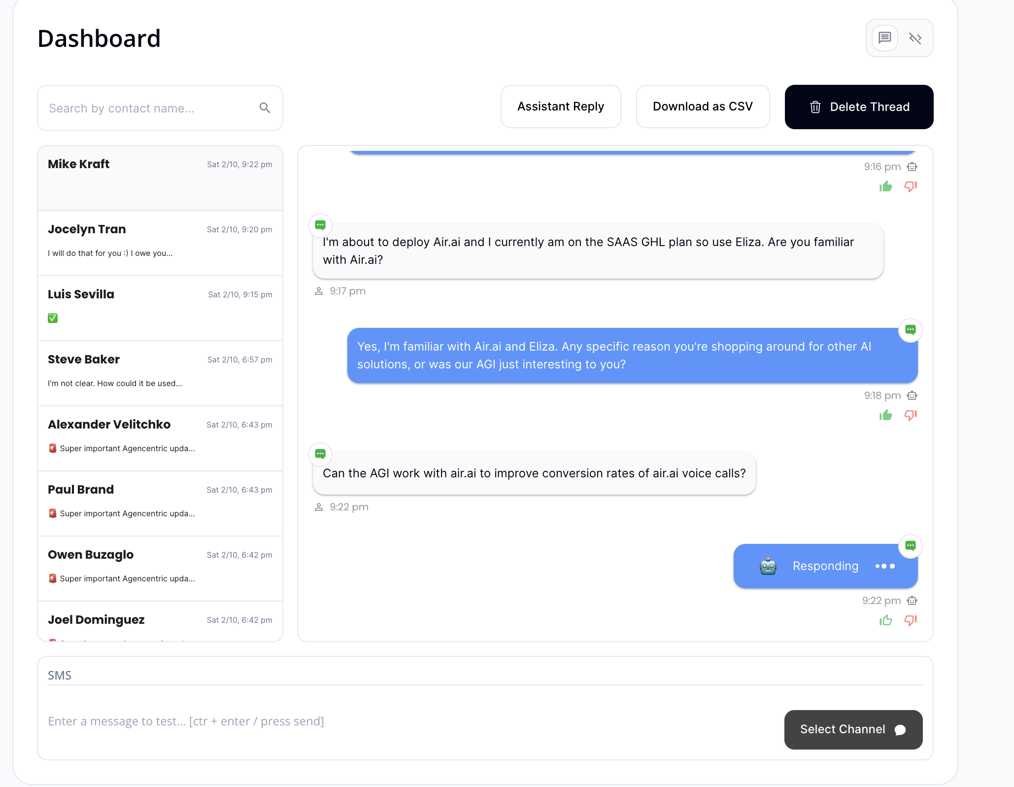Click the green checkmark under Luis Sevilla
1014x787 pixels.
pos(52,318)
